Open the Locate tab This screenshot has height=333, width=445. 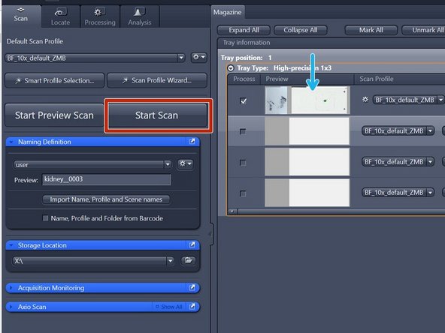coord(60,16)
